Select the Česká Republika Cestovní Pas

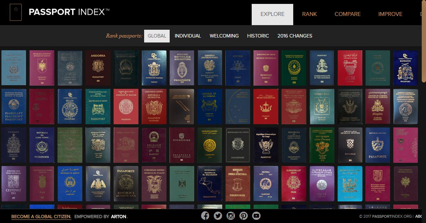(x=14, y=184)
